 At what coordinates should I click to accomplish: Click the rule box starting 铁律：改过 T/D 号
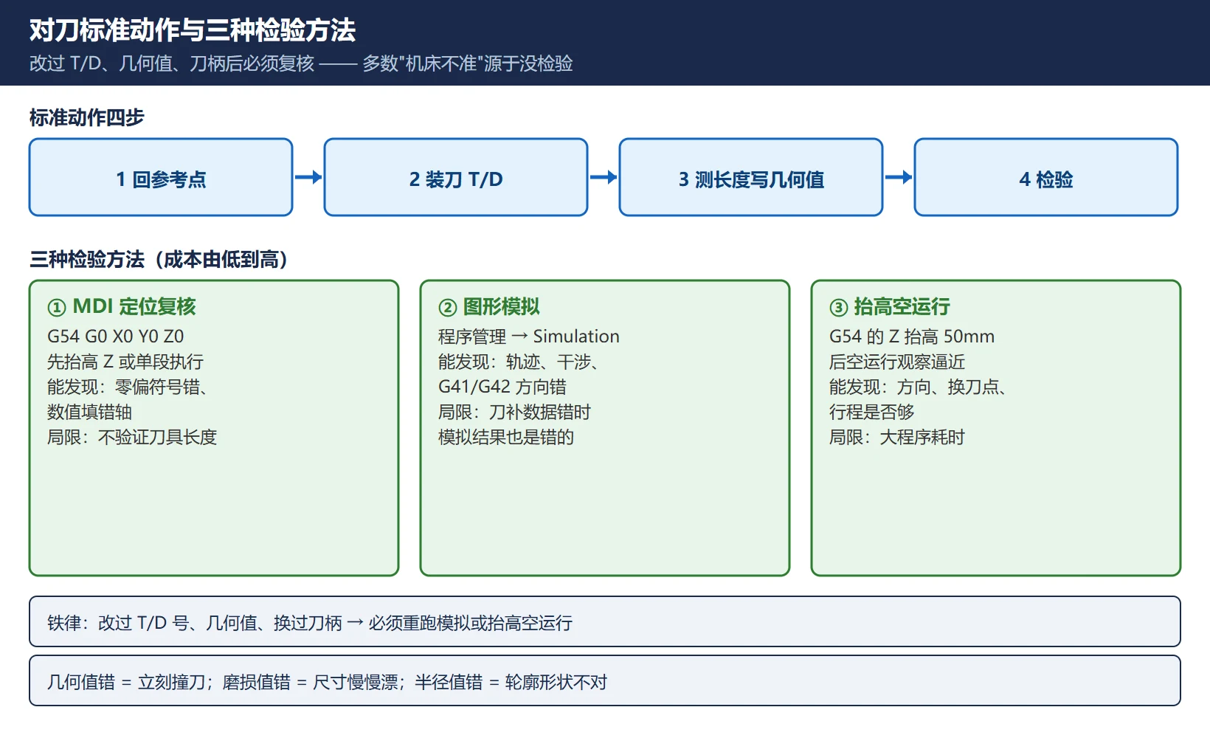tap(605, 621)
